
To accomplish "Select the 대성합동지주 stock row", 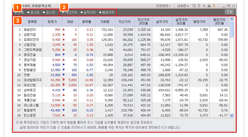I will point(121,80).
